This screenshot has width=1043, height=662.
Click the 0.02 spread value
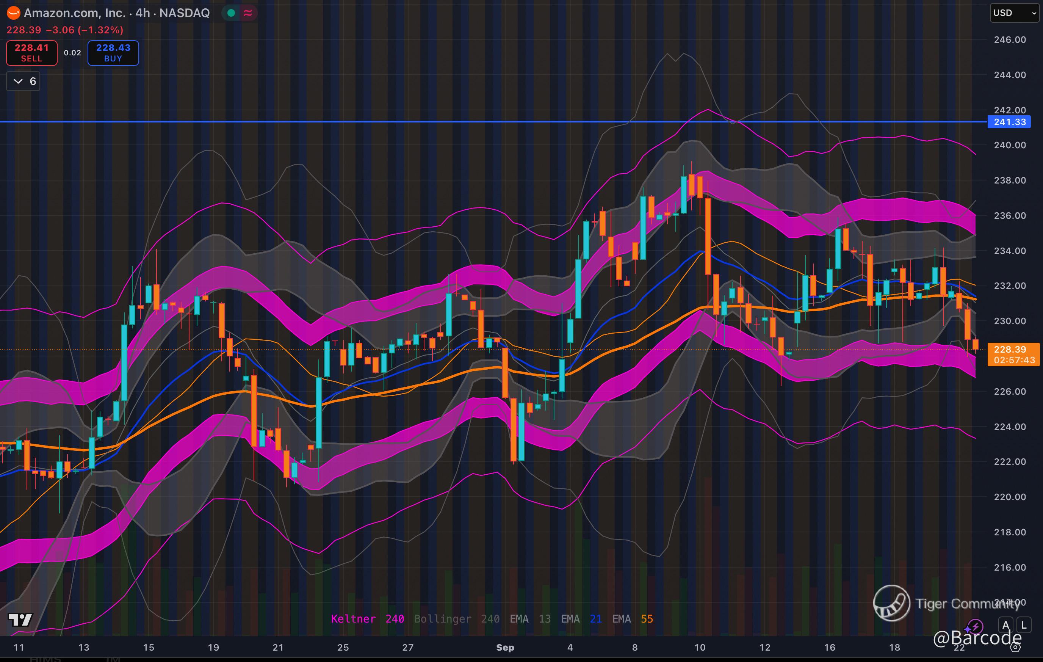point(72,53)
